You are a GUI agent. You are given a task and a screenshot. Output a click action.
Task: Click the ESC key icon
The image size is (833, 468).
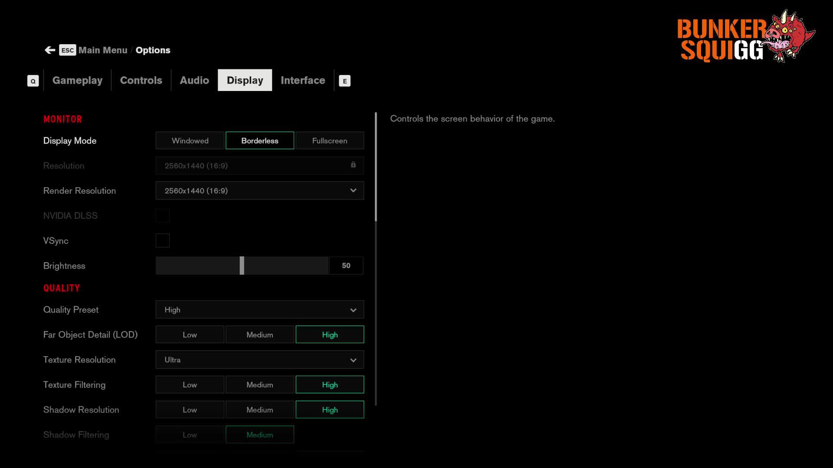(x=67, y=50)
